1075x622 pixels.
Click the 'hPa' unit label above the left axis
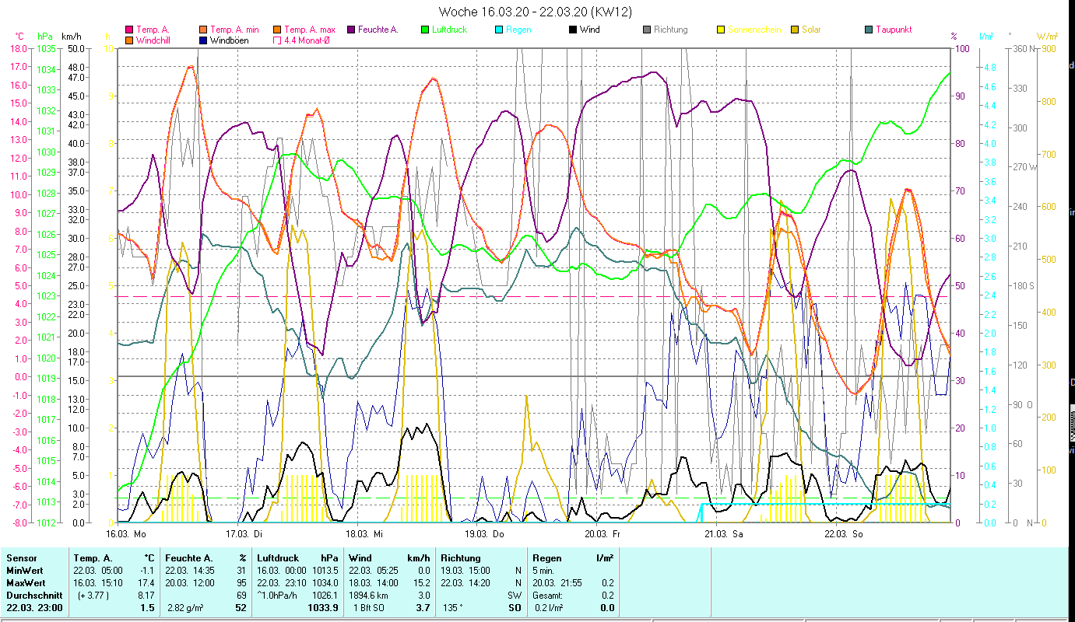[45, 37]
